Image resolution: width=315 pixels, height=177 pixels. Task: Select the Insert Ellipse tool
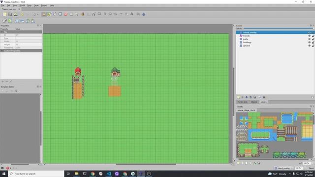(110, 14)
